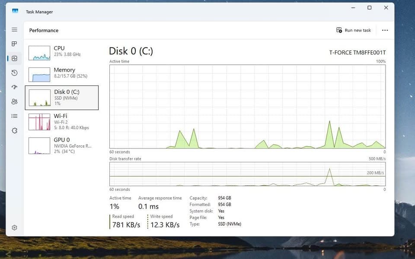This screenshot has height=259, width=415.
Task: Click 8.2/15.7 GB (52%) memory usage text
Action: 70,76
